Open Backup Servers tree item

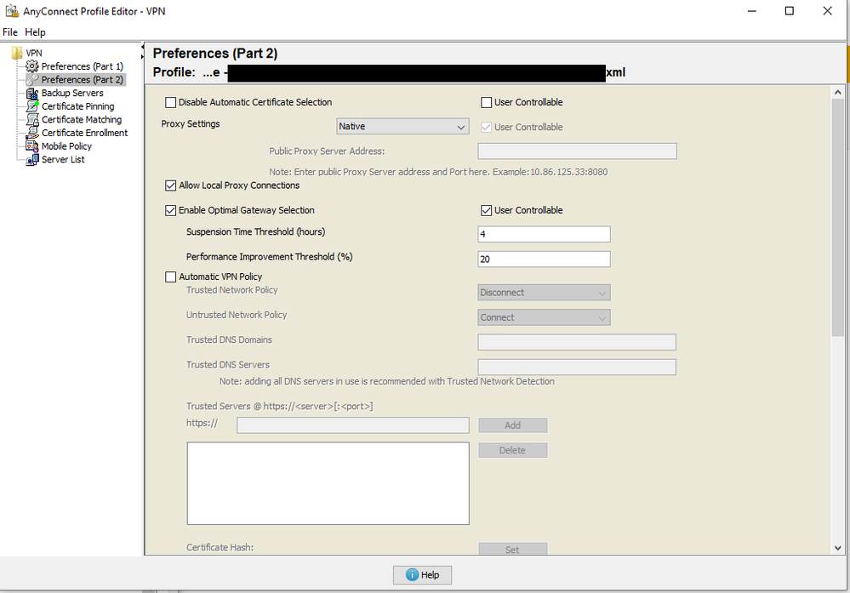72,94
